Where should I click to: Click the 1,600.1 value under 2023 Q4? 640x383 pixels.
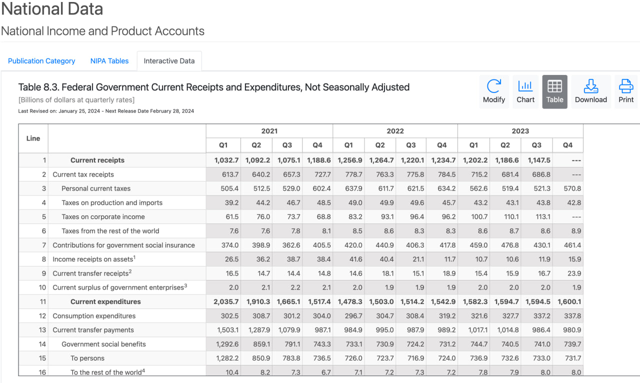(x=568, y=301)
